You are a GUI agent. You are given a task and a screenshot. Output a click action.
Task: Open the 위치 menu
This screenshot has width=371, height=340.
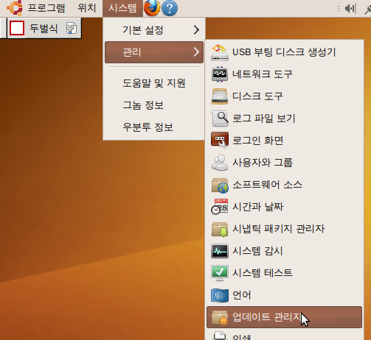(87, 8)
